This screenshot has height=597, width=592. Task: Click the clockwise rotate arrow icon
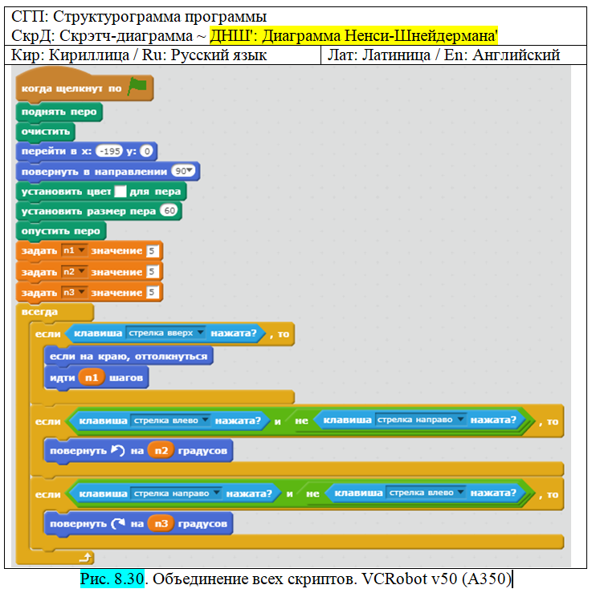pyautogui.click(x=119, y=524)
